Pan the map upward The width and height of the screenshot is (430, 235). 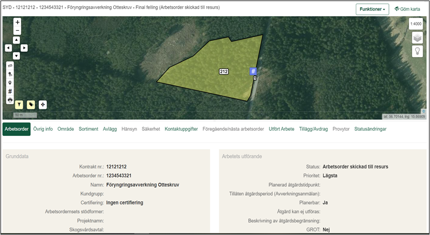pyautogui.click(x=17, y=40)
